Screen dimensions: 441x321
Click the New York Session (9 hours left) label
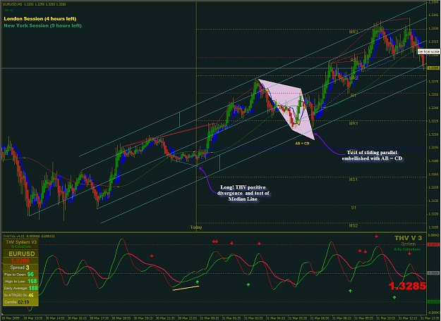43,25
